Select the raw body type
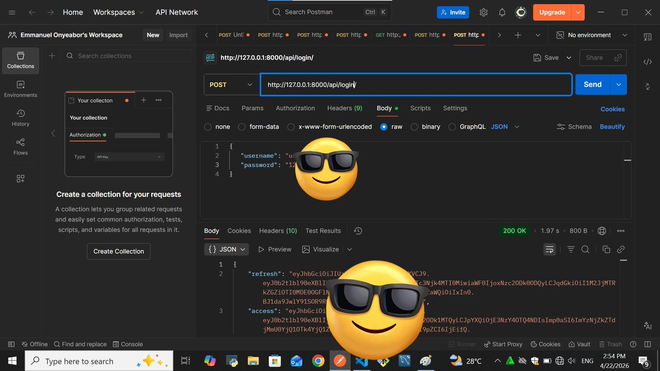 384,127
